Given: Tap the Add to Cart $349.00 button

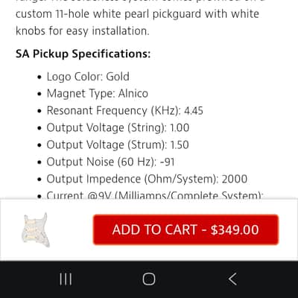Looking at the screenshot, I should pos(186,229).
